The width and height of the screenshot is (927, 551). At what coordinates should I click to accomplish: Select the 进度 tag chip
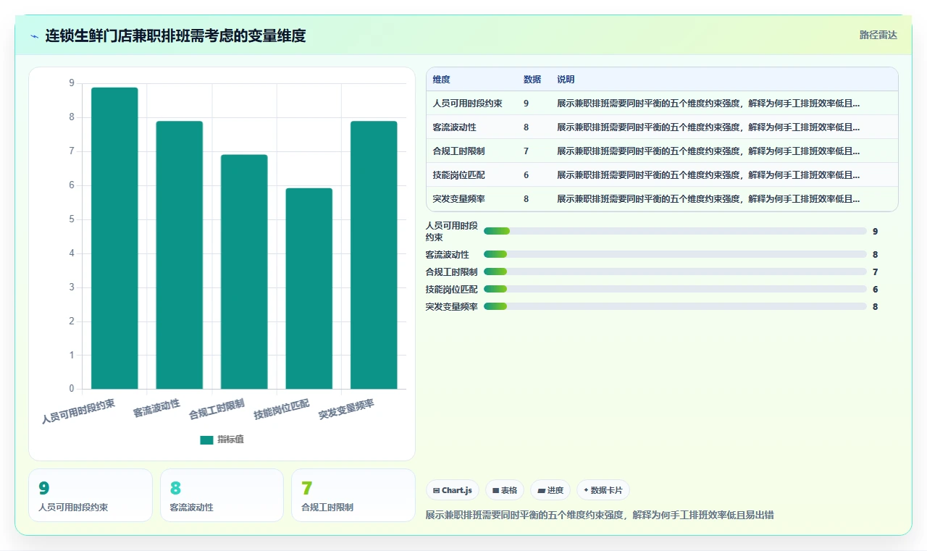tap(550, 490)
